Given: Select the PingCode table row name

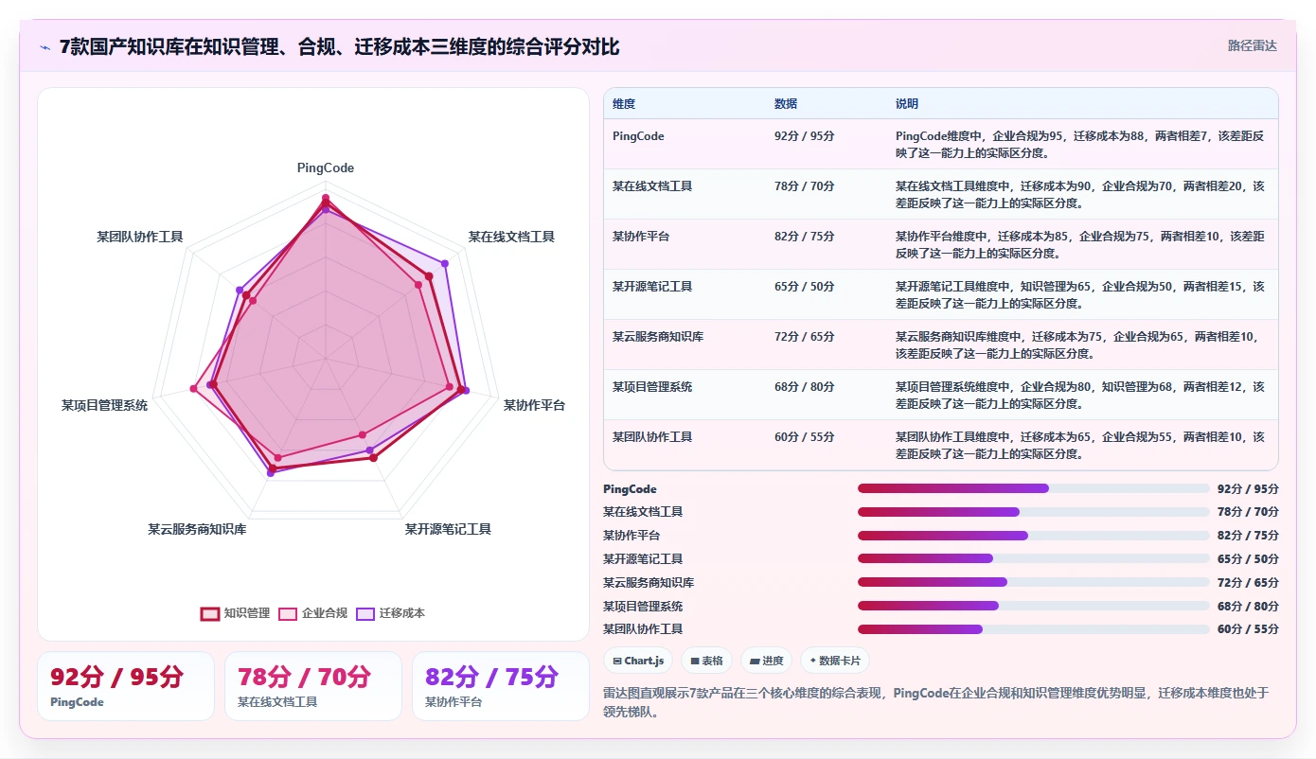Looking at the screenshot, I should pyautogui.click(x=638, y=136).
